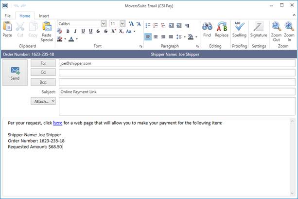Open the File menu tab
298x199 pixels.
pos(8,16)
